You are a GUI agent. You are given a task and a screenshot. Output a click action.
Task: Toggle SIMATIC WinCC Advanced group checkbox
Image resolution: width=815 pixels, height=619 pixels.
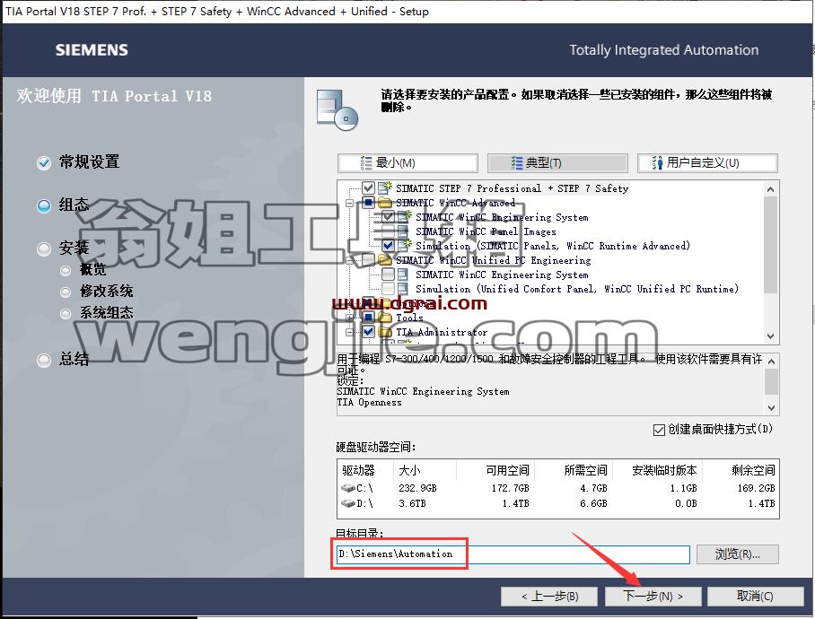(368, 203)
